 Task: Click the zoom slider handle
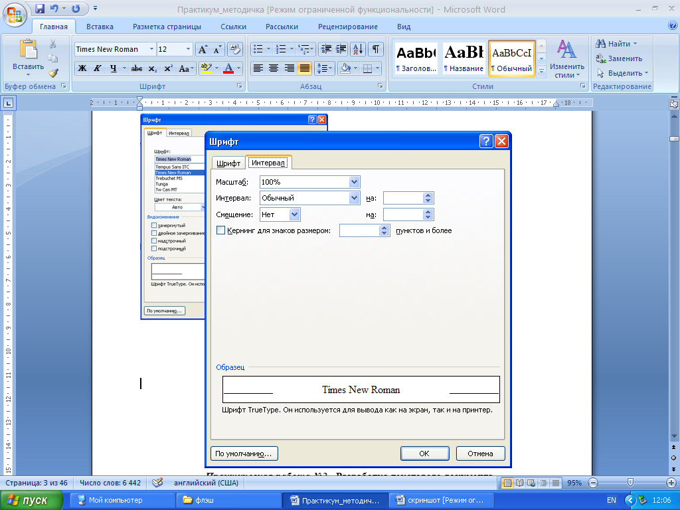[631, 483]
